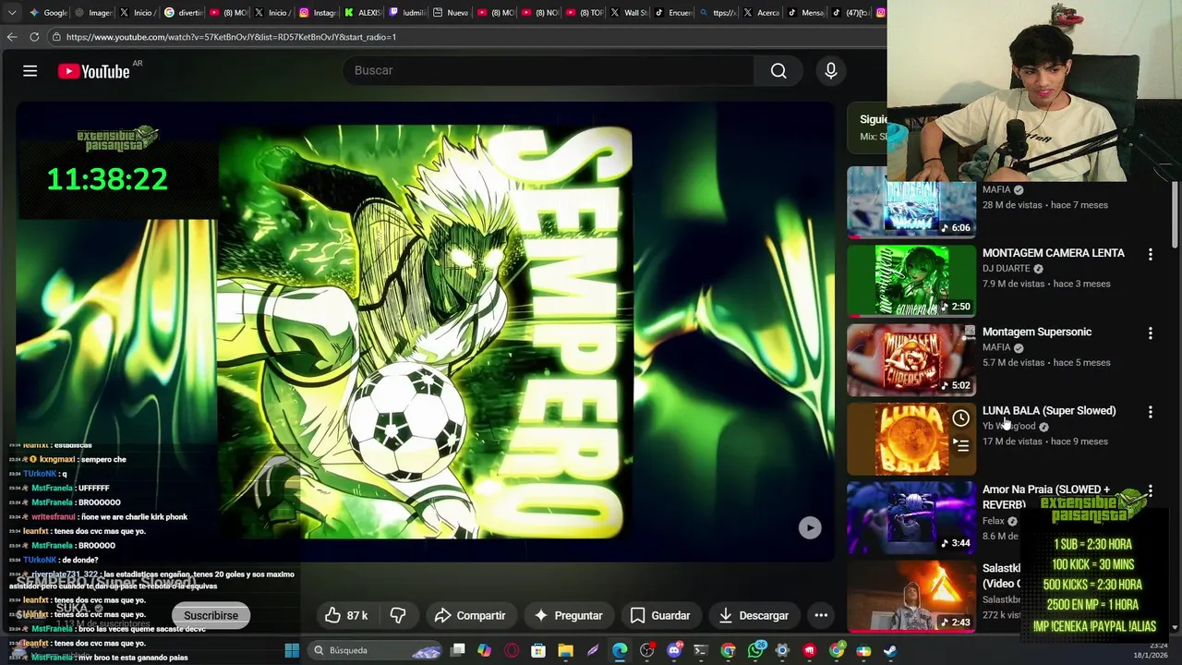Open the Settings gear in the taskbar
The width and height of the screenshot is (1182, 665).
(x=782, y=650)
